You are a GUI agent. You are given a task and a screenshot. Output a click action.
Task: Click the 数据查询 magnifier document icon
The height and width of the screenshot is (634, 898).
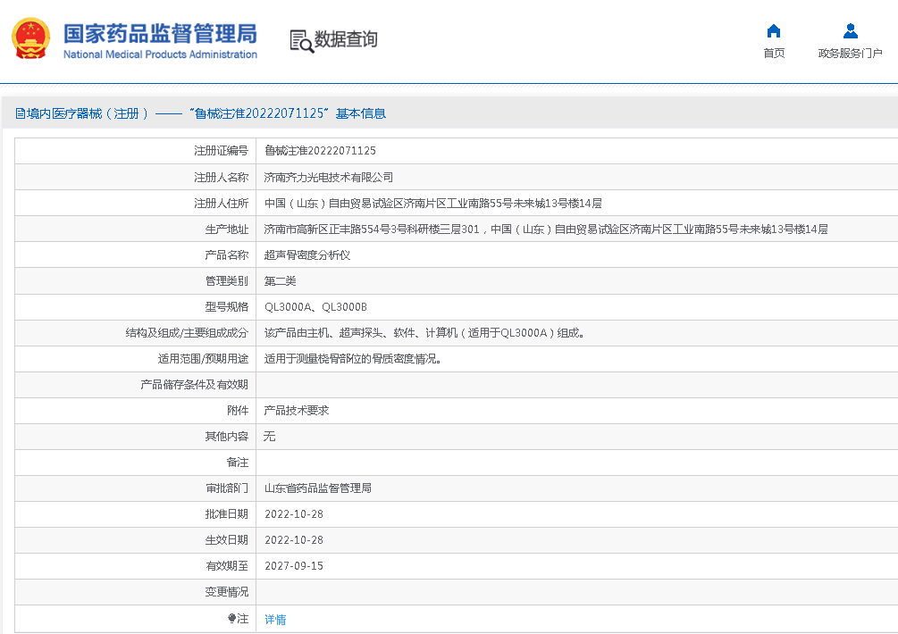[301, 40]
